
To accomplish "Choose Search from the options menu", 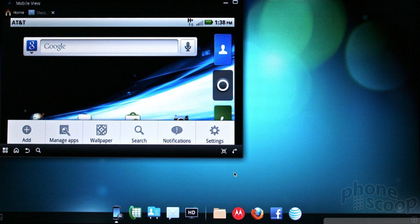I will (x=139, y=133).
